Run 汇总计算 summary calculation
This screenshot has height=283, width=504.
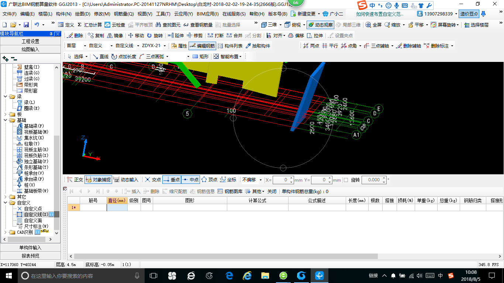pyautogui.click(x=89, y=25)
